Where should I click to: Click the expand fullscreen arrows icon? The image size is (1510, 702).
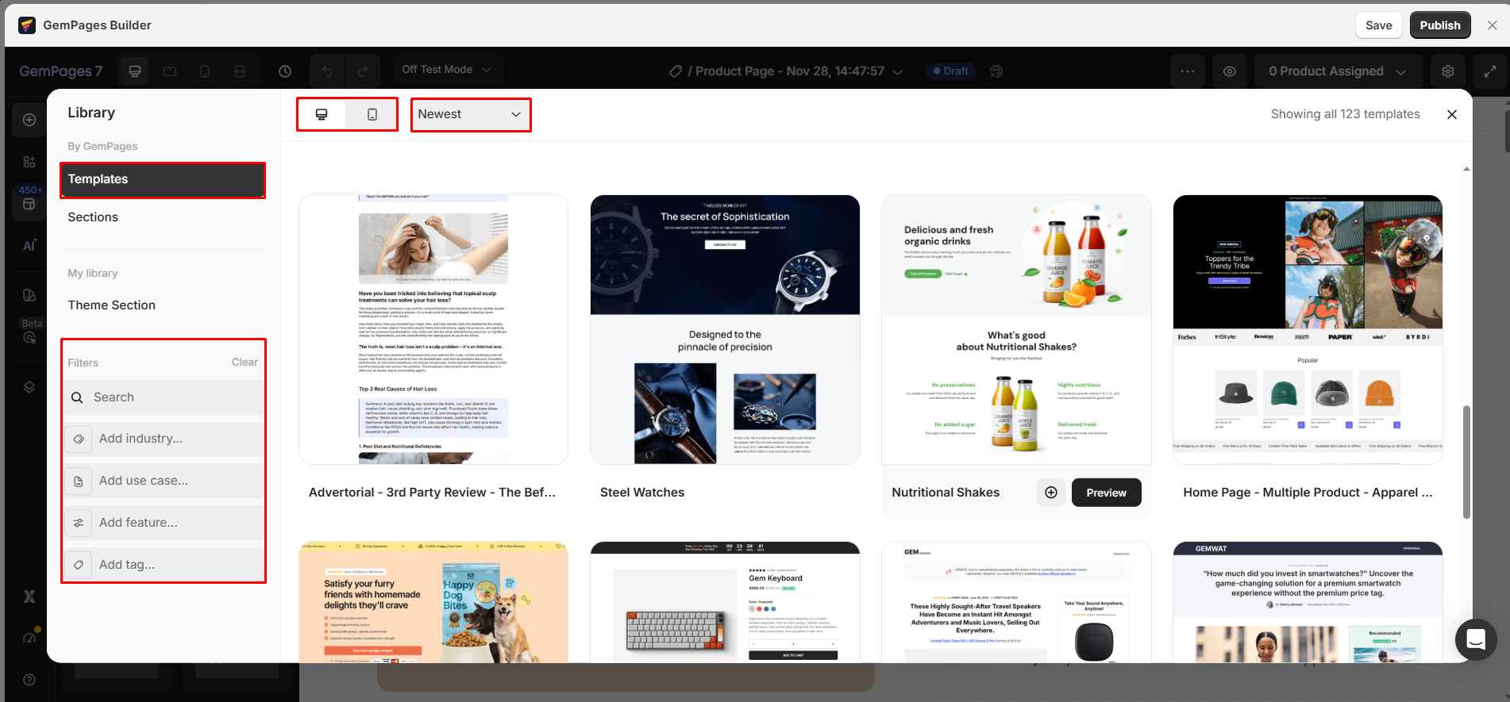pos(1490,71)
